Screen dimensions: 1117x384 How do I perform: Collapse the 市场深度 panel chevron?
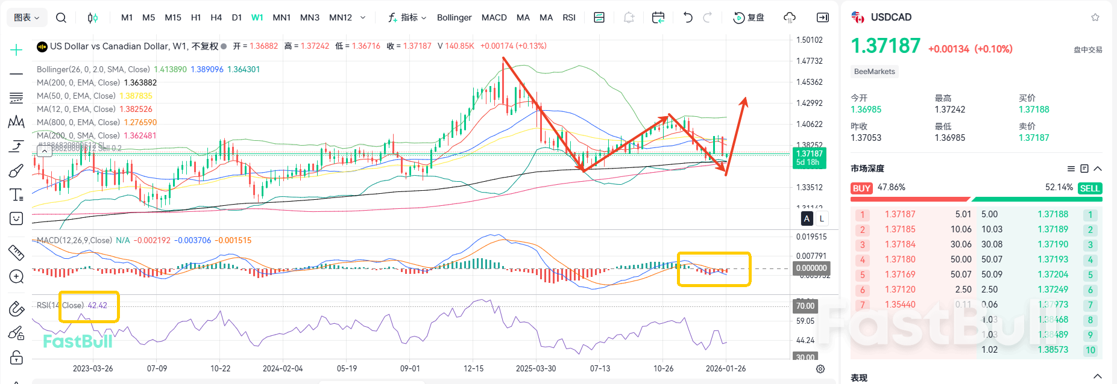click(x=1098, y=169)
